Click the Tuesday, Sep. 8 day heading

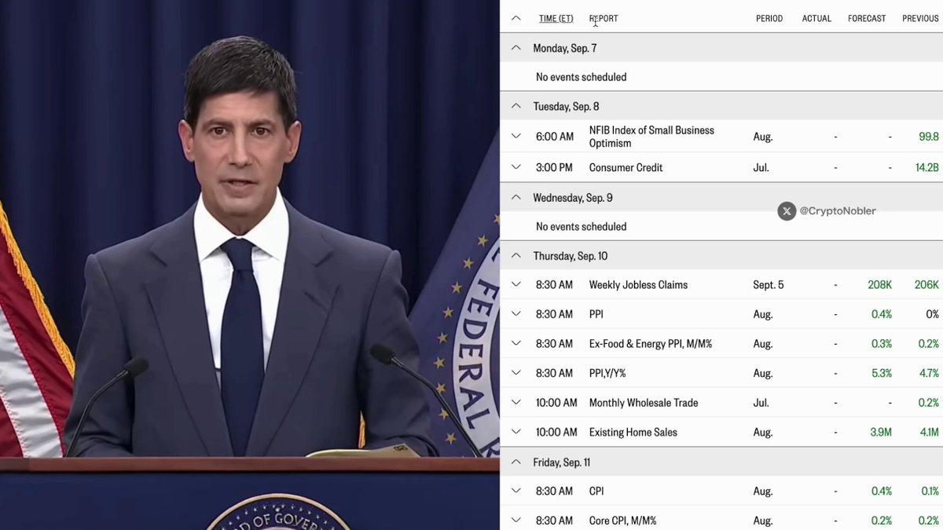click(566, 106)
